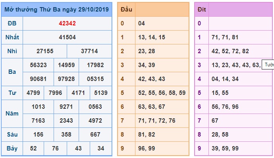This screenshot has width=274, height=158.
Task: Click Đầu row values '96, 99'
Action: point(147,148)
